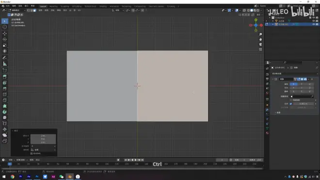
Task: Select the Edge Slide tool
Action: [5, 123]
